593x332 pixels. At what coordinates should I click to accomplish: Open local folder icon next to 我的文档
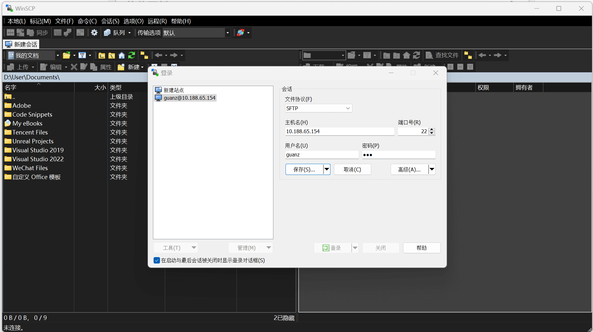(x=67, y=55)
